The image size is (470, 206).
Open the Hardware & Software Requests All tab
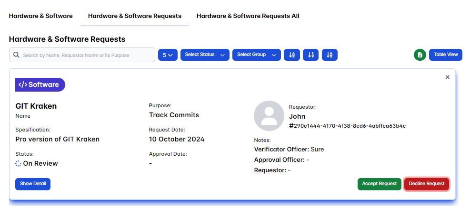coord(248,16)
